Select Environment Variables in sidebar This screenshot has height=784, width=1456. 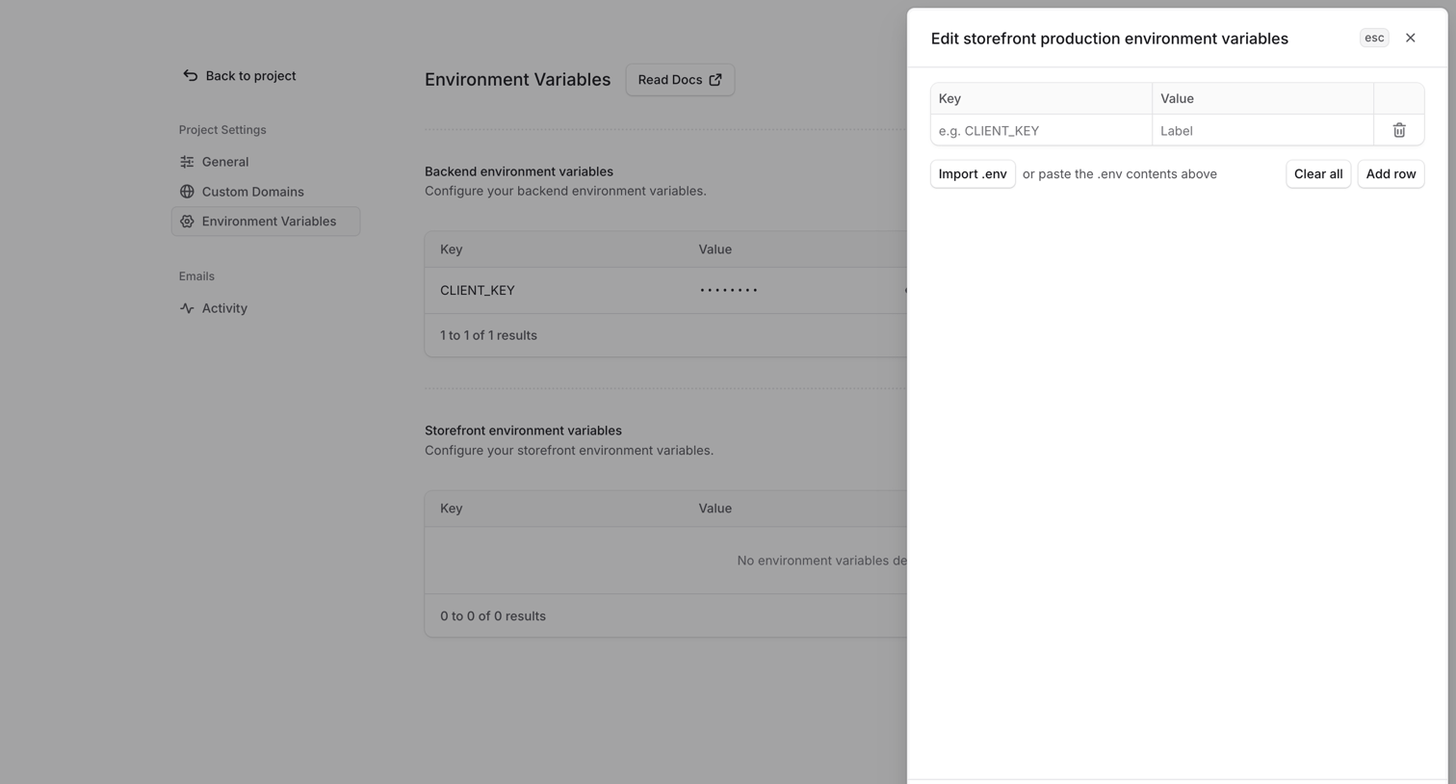[x=266, y=222]
